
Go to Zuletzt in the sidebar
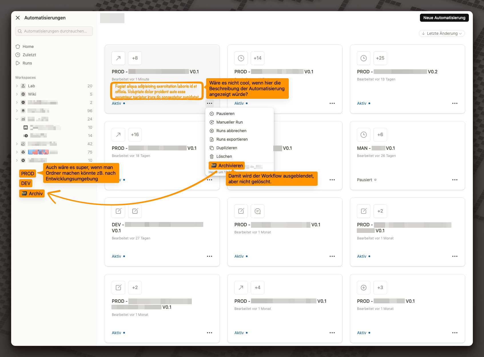(x=29, y=55)
